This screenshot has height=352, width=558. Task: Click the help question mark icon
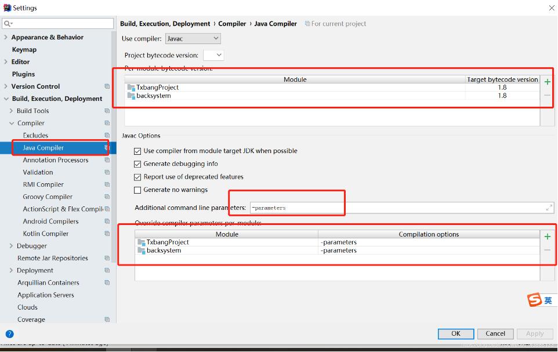coord(10,334)
